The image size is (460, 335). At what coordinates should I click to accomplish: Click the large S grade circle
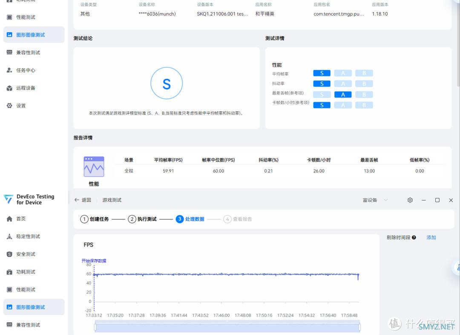pos(167,83)
